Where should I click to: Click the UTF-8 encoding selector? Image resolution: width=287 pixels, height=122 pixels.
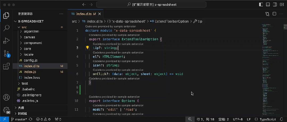coord(238,119)
